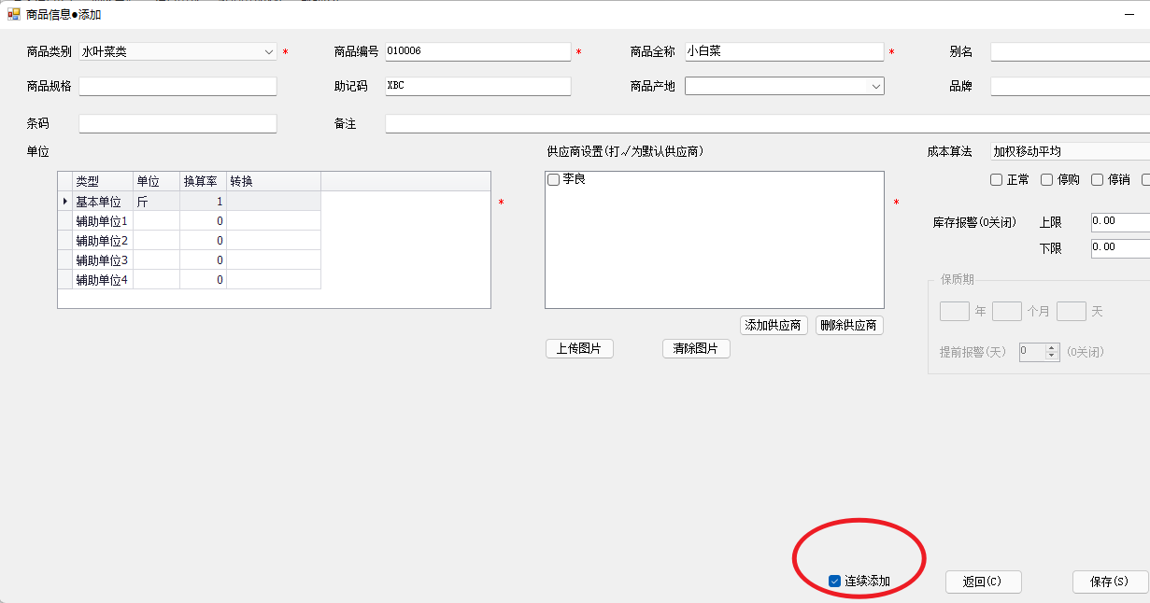This screenshot has height=603, width=1150.
Task: Click the 返回(C) button
Action: coord(983,582)
